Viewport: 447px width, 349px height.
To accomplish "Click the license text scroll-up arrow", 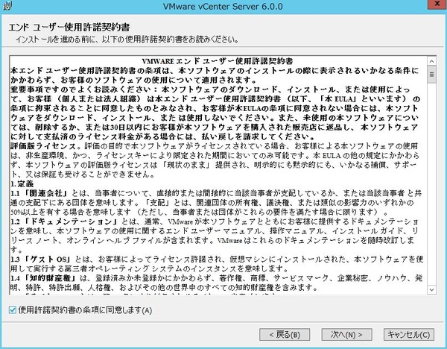I will 431,61.
